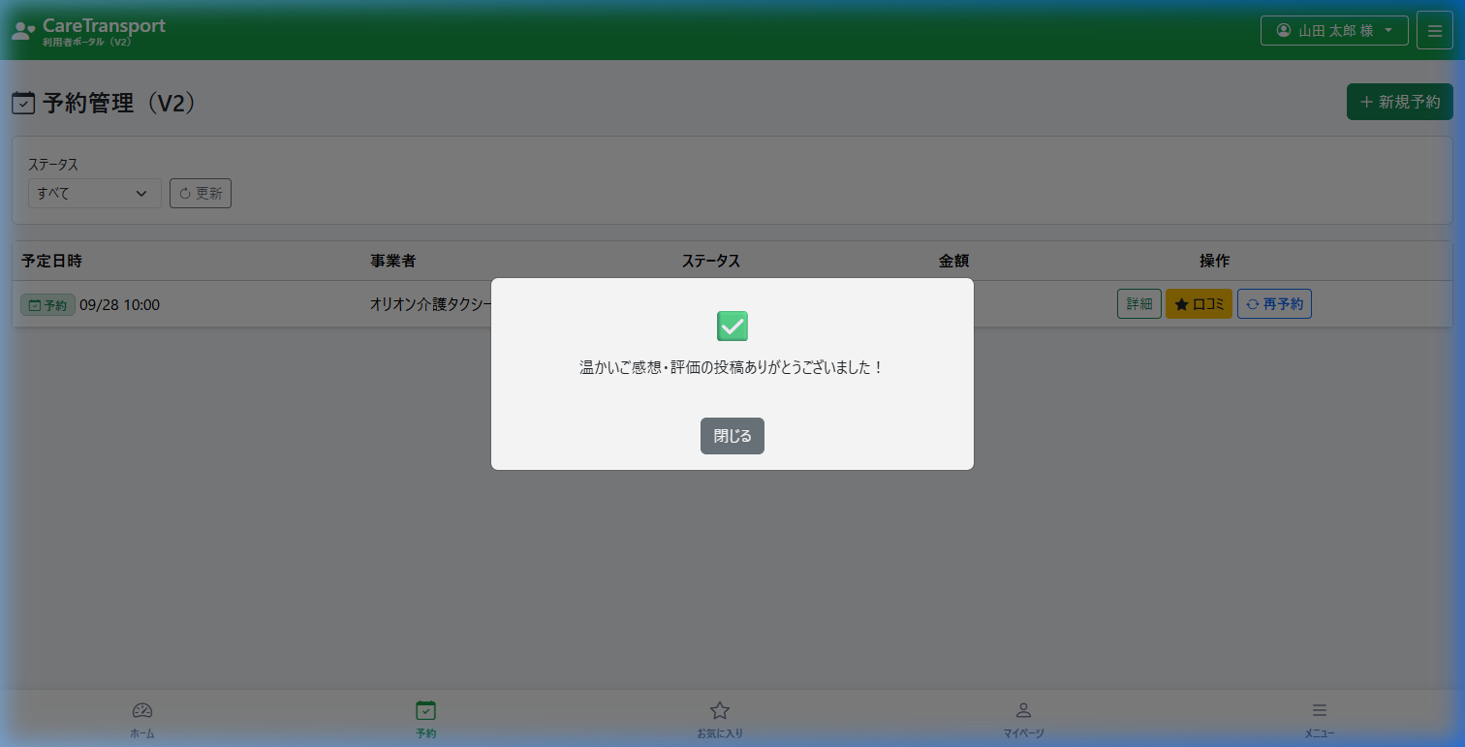
Task: Click 09/28 10:00 date cell
Action: [120, 305]
